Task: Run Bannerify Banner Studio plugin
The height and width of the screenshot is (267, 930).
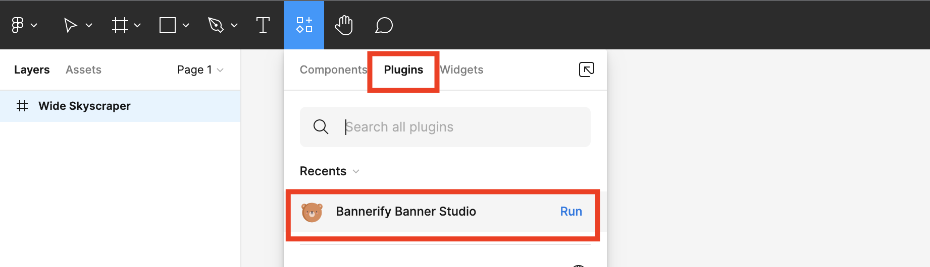Action: point(571,212)
